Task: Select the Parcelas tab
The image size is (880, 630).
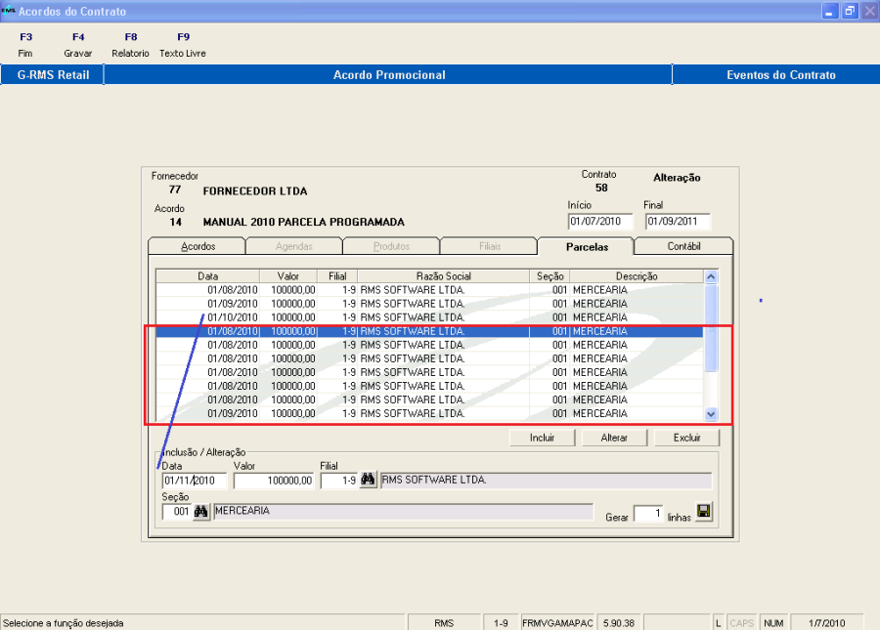Action: tap(587, 246)
